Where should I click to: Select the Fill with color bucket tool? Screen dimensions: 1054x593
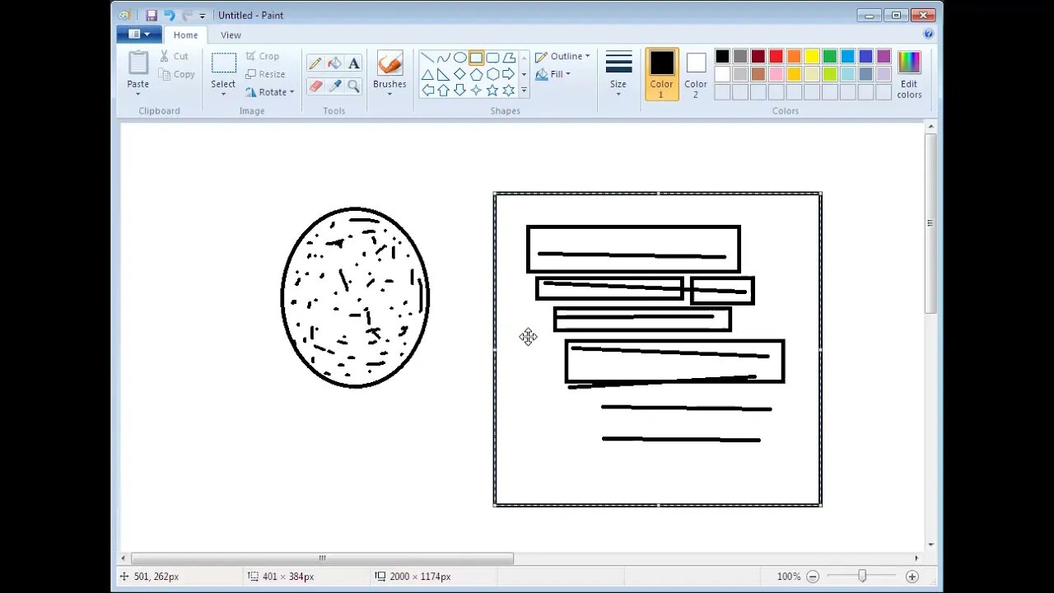point(334,63)
